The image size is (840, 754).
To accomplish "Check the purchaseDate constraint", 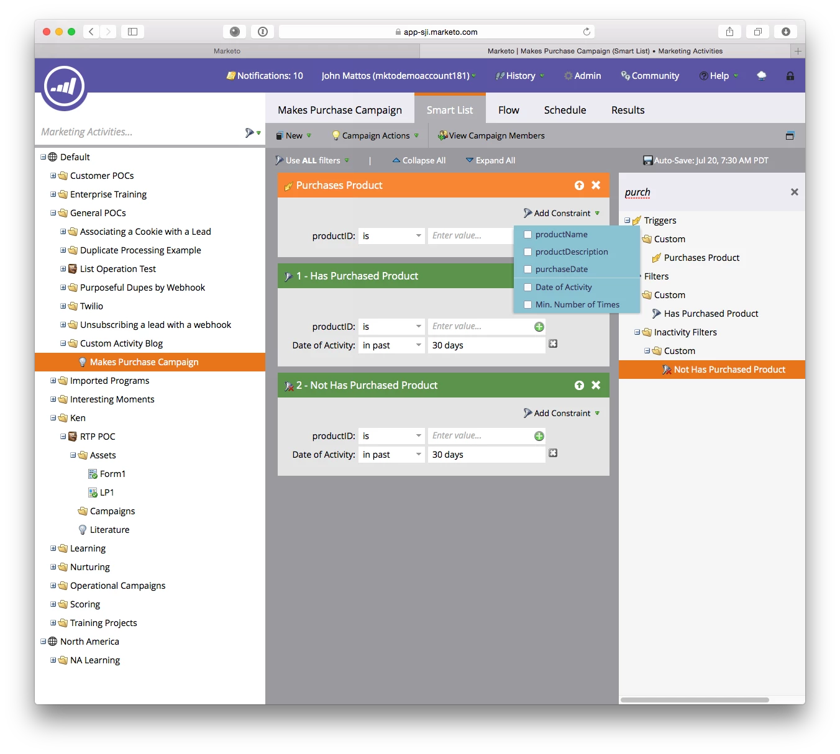I will tap(527, 269).
